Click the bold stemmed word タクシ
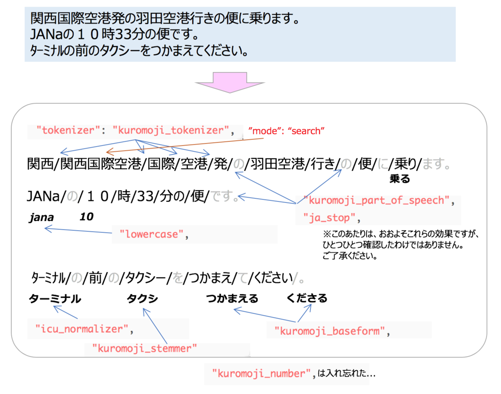The width and height of the screenshot is (501, 394). [142, 298]
